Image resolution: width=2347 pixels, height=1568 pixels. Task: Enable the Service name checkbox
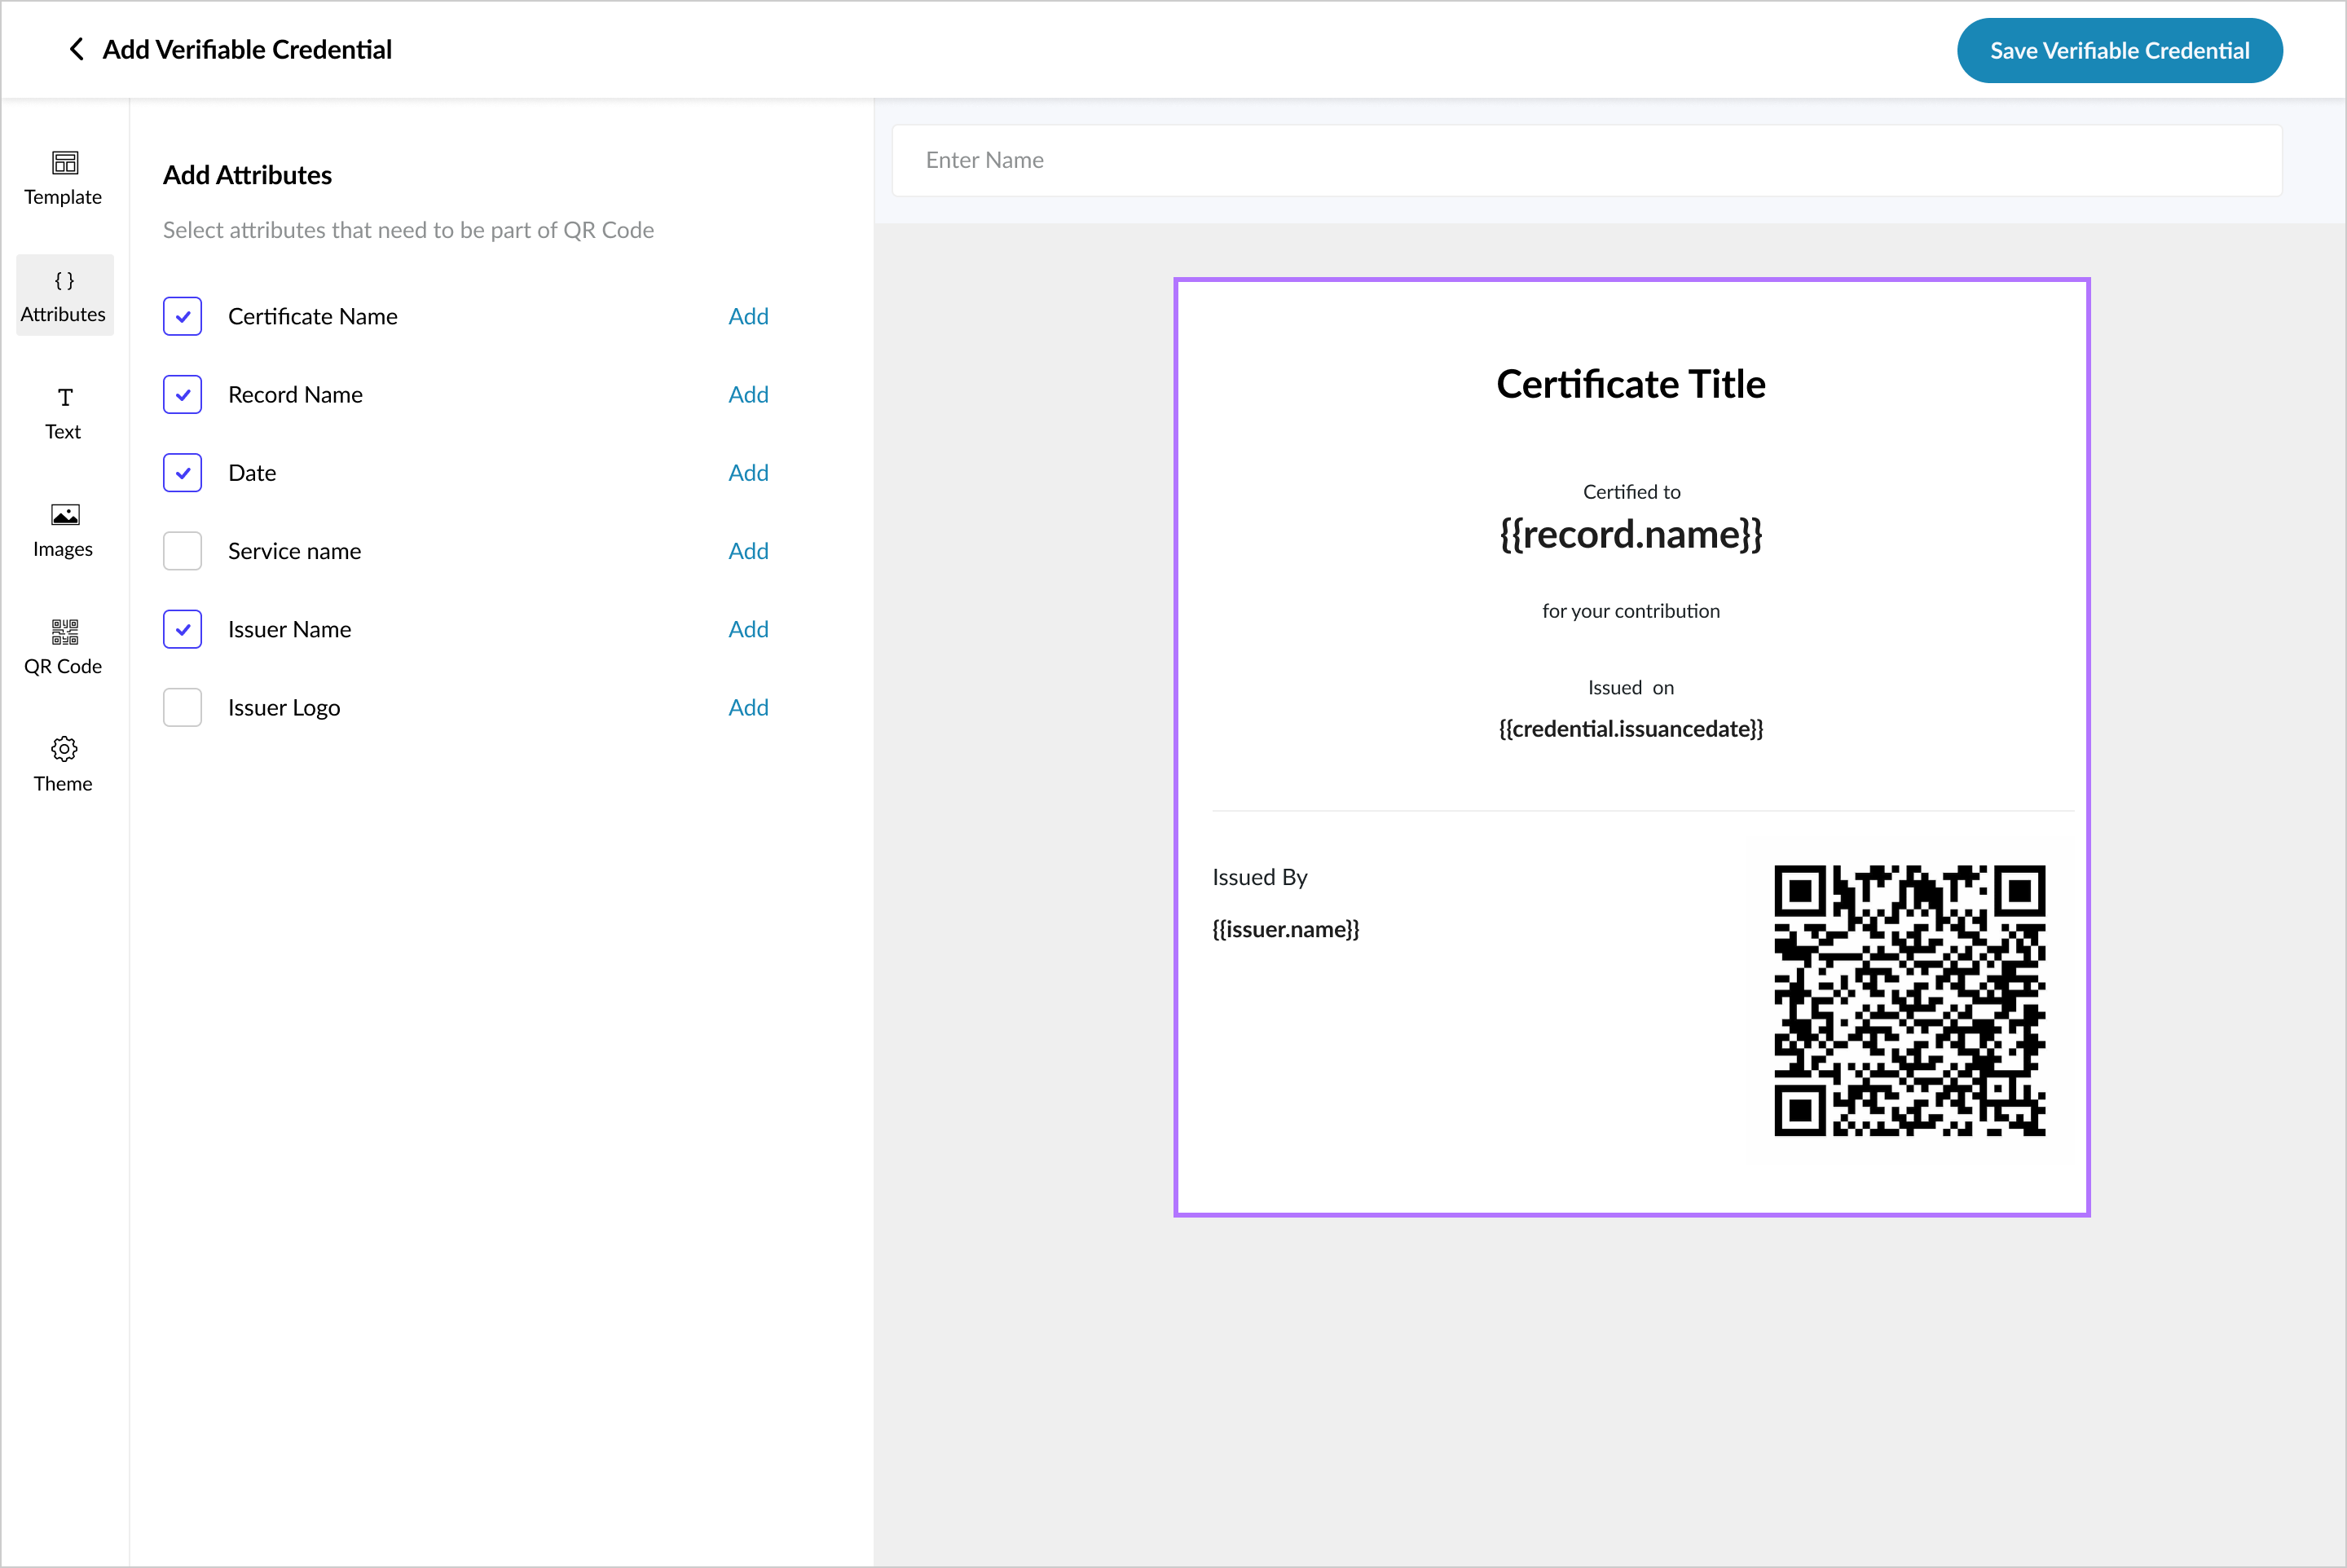[x=182, y=551]
